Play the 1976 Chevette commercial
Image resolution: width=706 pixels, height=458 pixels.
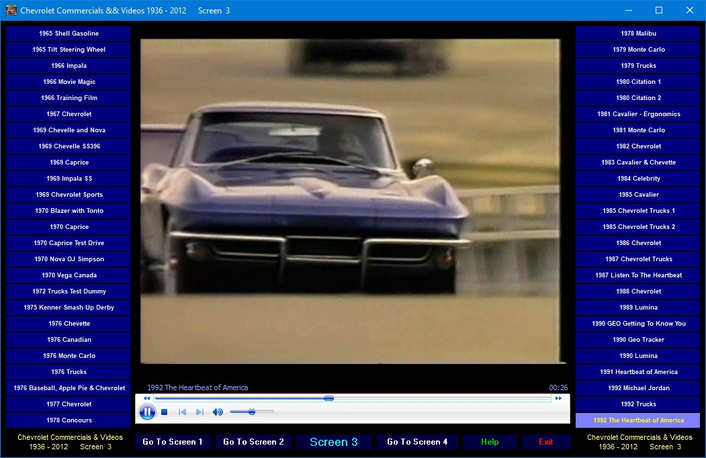69,324
